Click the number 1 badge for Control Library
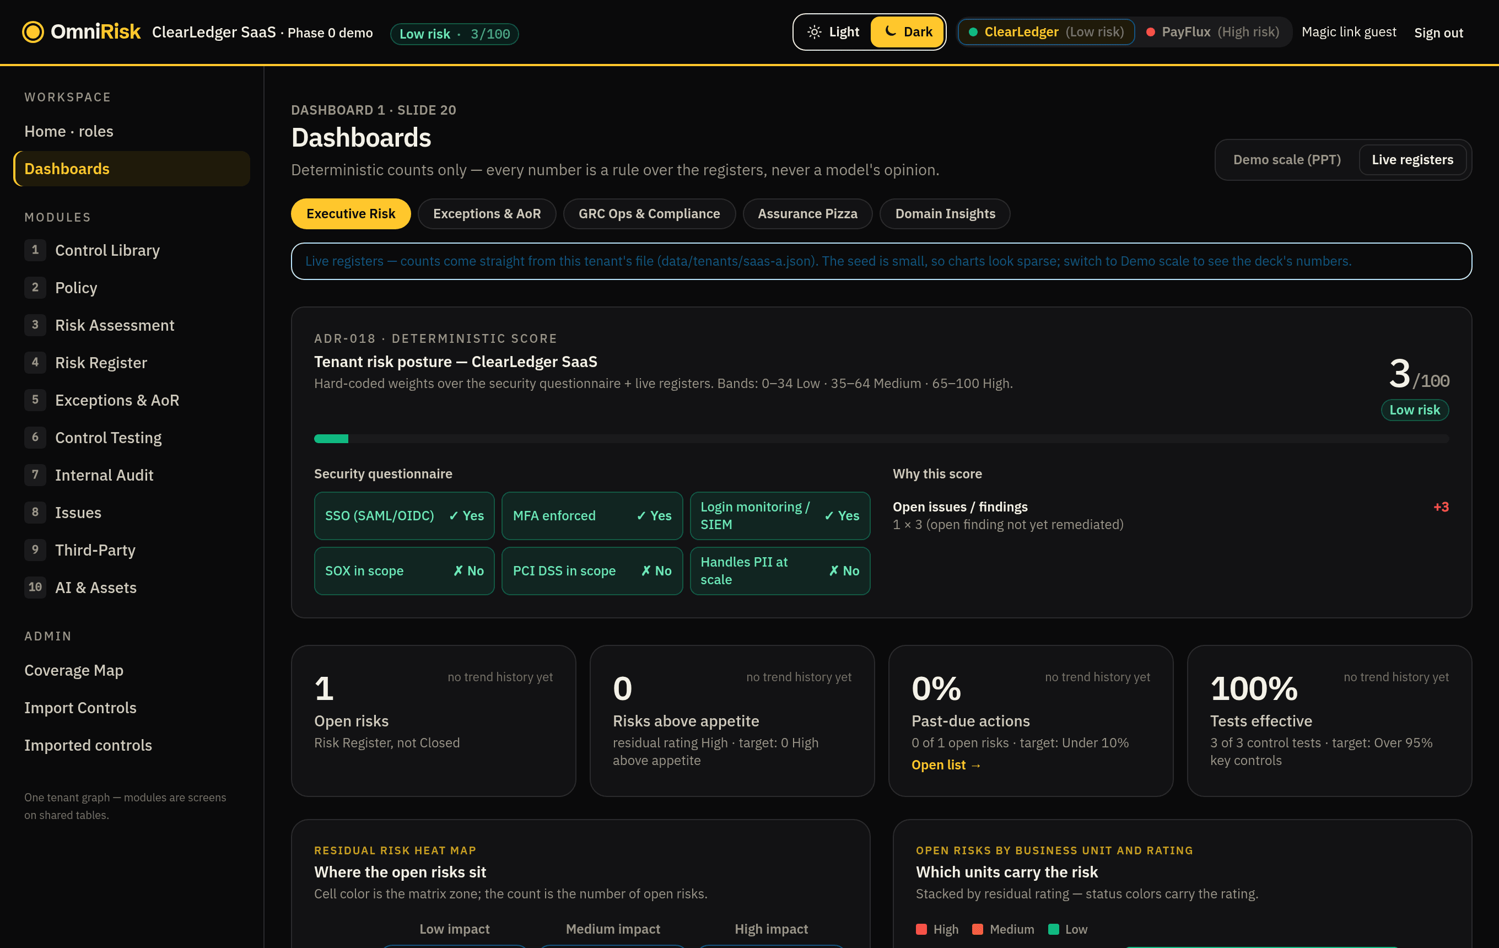Image resolution: width=1499 pixels, height=948 pixels. pos(35,250)
